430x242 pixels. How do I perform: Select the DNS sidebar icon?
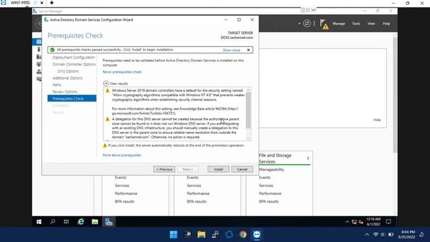pyautogui.click(x=39, y=72)
